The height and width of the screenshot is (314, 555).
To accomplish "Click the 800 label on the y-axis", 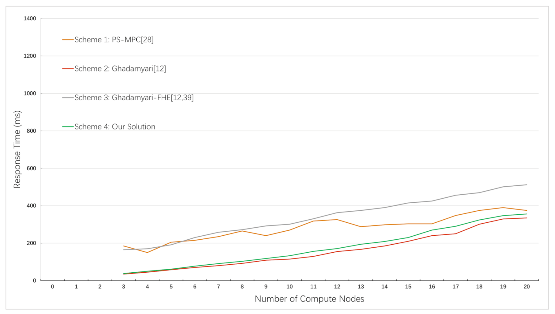I will pyautogui.click(x=31, y=131).
